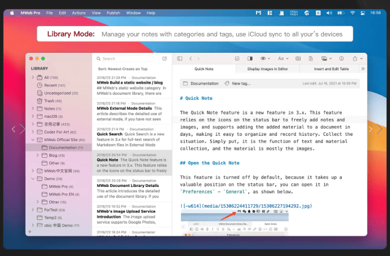Open the eye view mode dropdown
The height and width of the screenshot is (256, 390).
point(265,59)
